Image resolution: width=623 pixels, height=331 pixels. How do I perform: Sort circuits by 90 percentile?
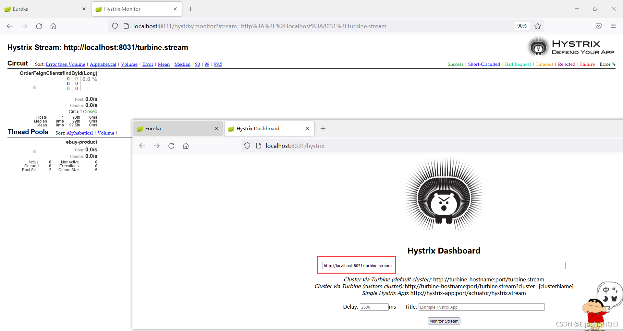click(x=197, y=64)
